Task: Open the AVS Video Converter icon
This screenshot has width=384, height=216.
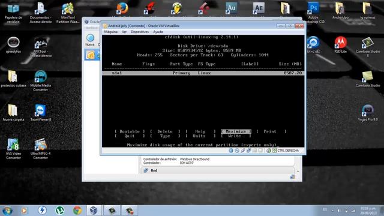Action: (13, 149)
